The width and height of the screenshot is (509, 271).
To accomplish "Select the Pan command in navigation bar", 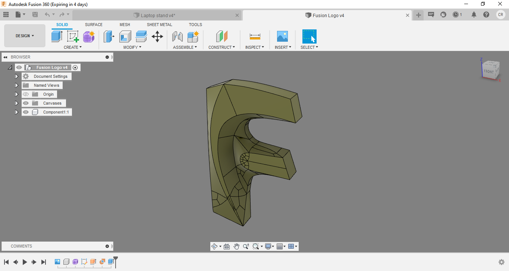I will pos(236,246).
